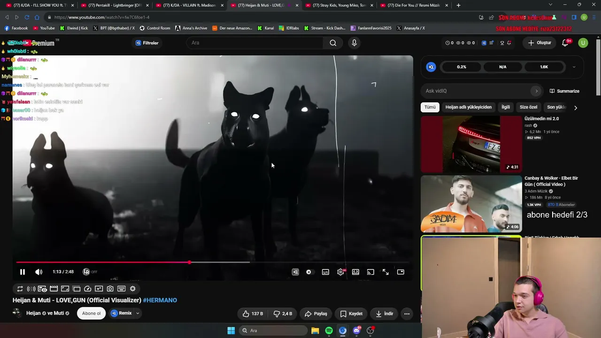Screen dimensions: 601x338
Task: Enter fullscreen mode
Action: [385, 272]
